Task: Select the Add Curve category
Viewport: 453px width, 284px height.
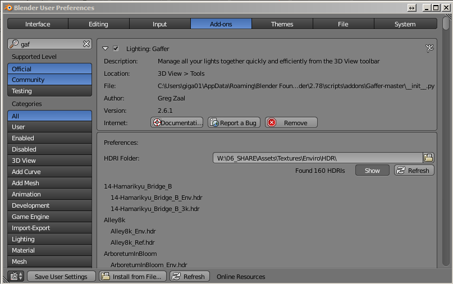Action: pyautogui.click(x=50, y=172)
